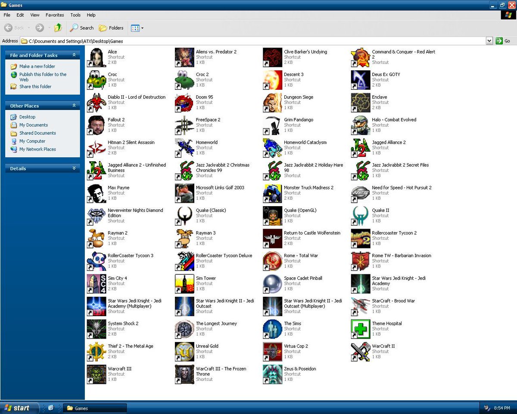Select Hitman 2 Silent Assassin icon
Viewport: 517px width, 414px height.
point(97,148)
